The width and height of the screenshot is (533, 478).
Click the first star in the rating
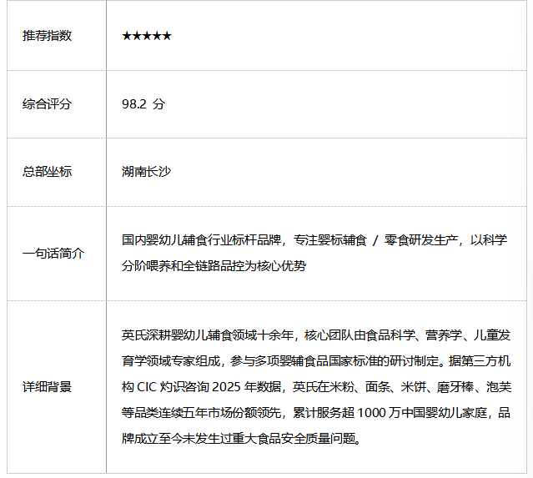pyautogui.click(x=127, y=36)
